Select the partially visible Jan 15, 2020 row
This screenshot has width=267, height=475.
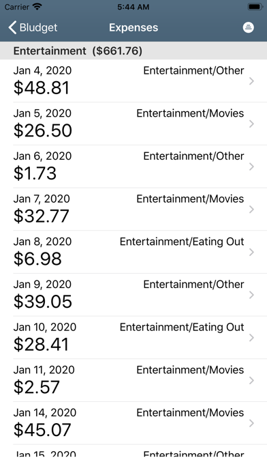[133, 451]
